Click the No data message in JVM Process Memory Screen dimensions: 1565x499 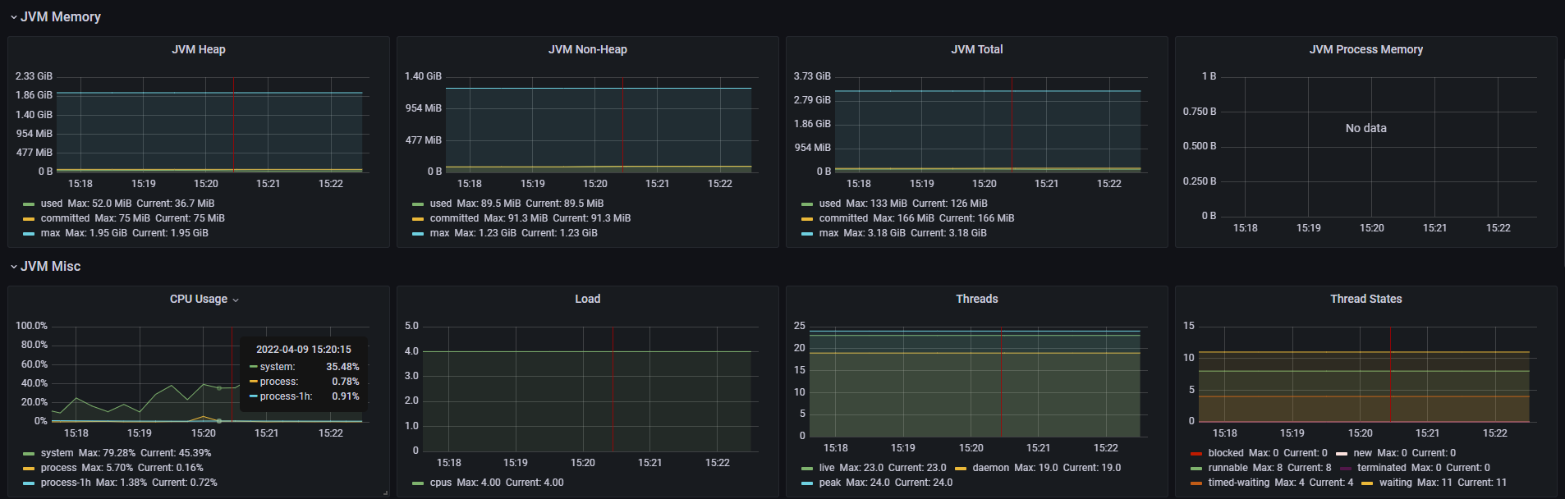click(1366, 128)
